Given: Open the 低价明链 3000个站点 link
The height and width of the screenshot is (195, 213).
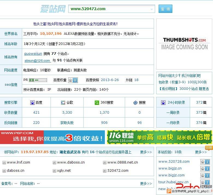Looking at the screenshot, I should click(184, 89).
